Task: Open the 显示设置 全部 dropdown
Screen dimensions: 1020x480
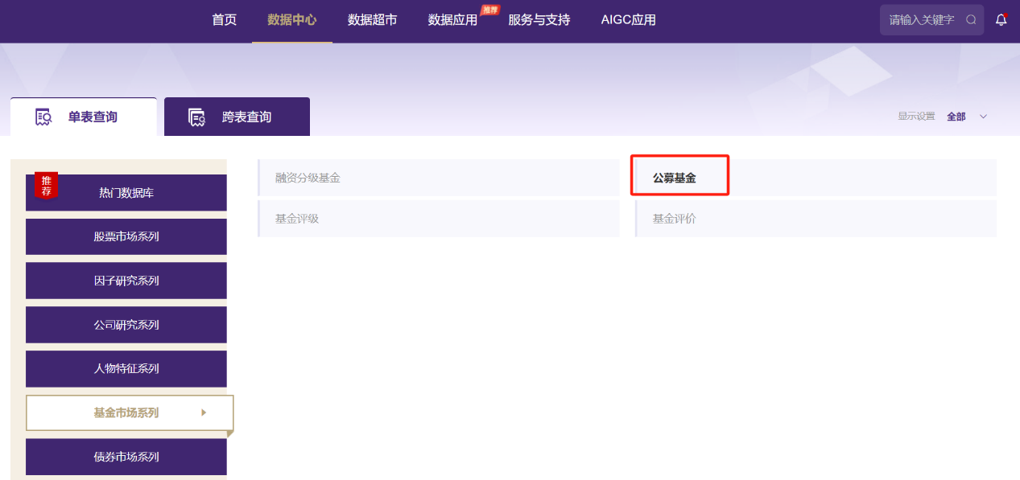Action: click(x=967, y=117)
